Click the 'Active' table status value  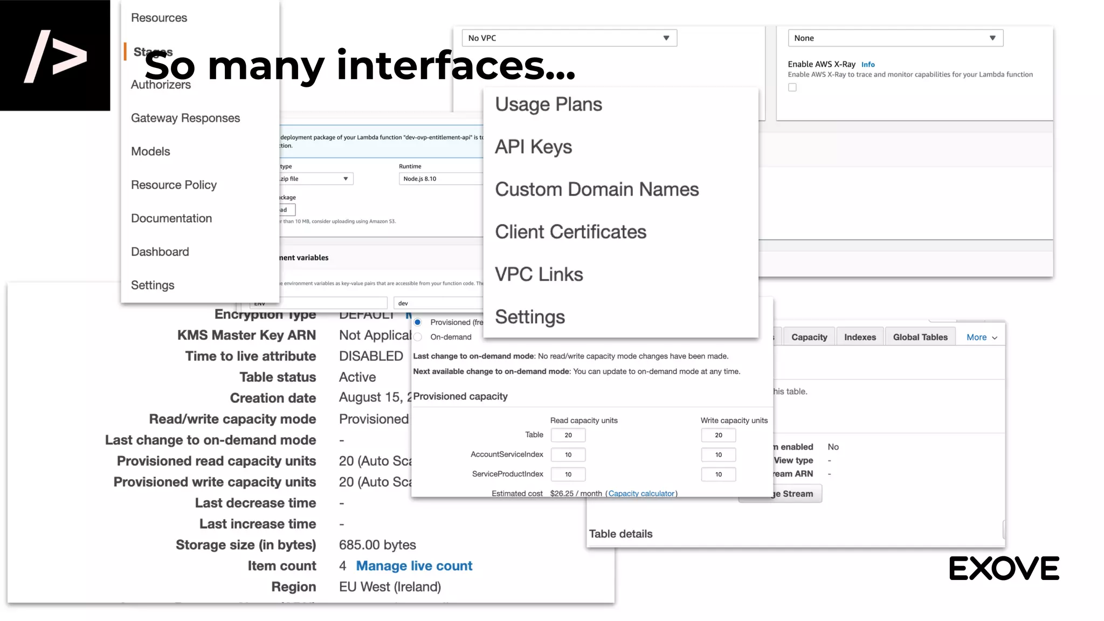[x=357, y=377]
